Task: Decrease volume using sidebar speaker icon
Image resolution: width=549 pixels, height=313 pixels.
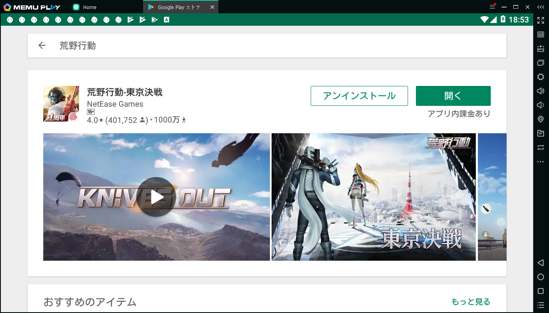Action: coord(541,105)
